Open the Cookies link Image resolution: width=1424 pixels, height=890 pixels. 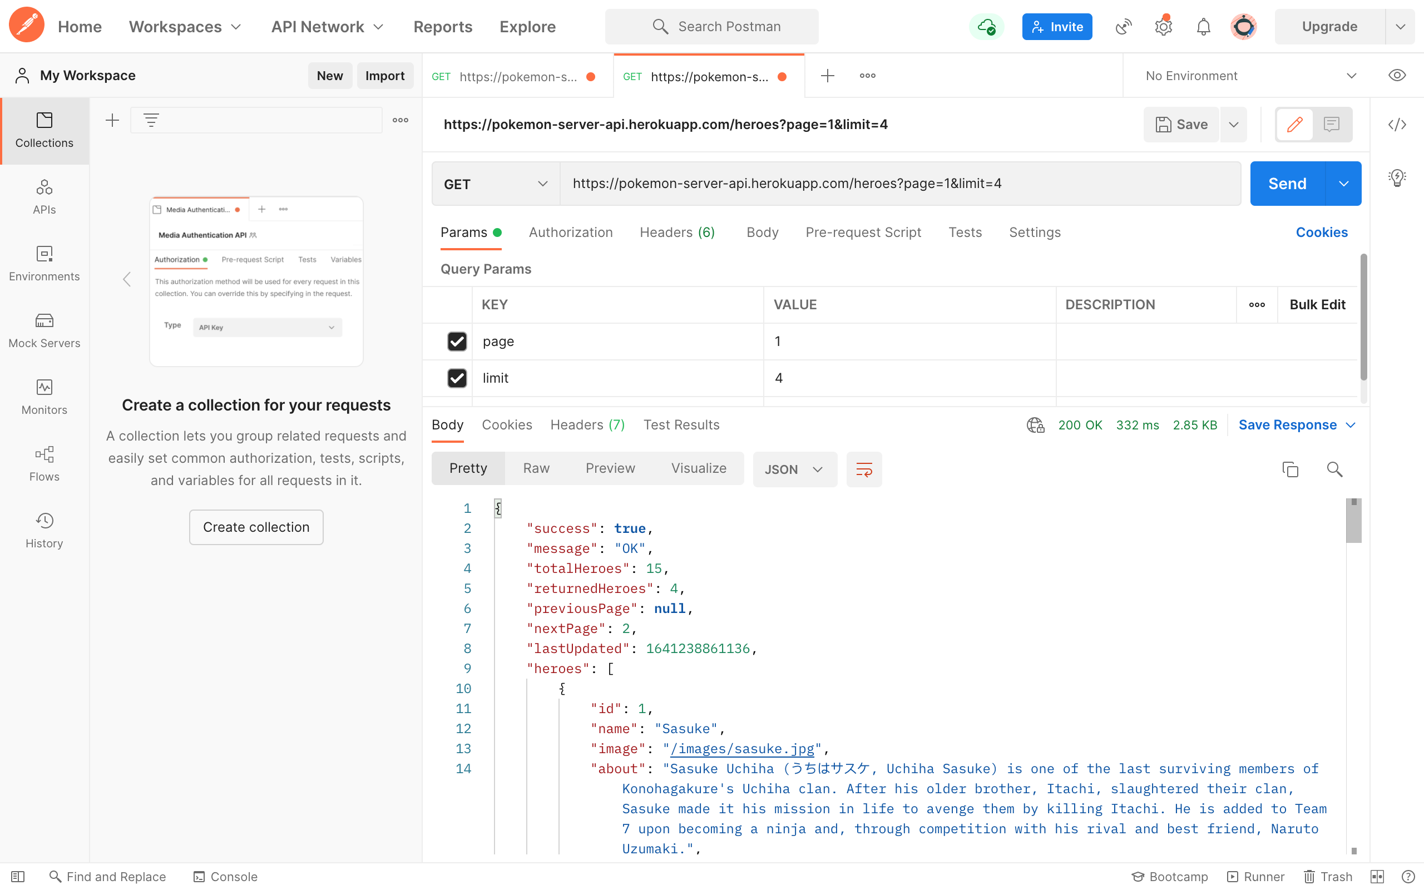(x=1322, y=233)
